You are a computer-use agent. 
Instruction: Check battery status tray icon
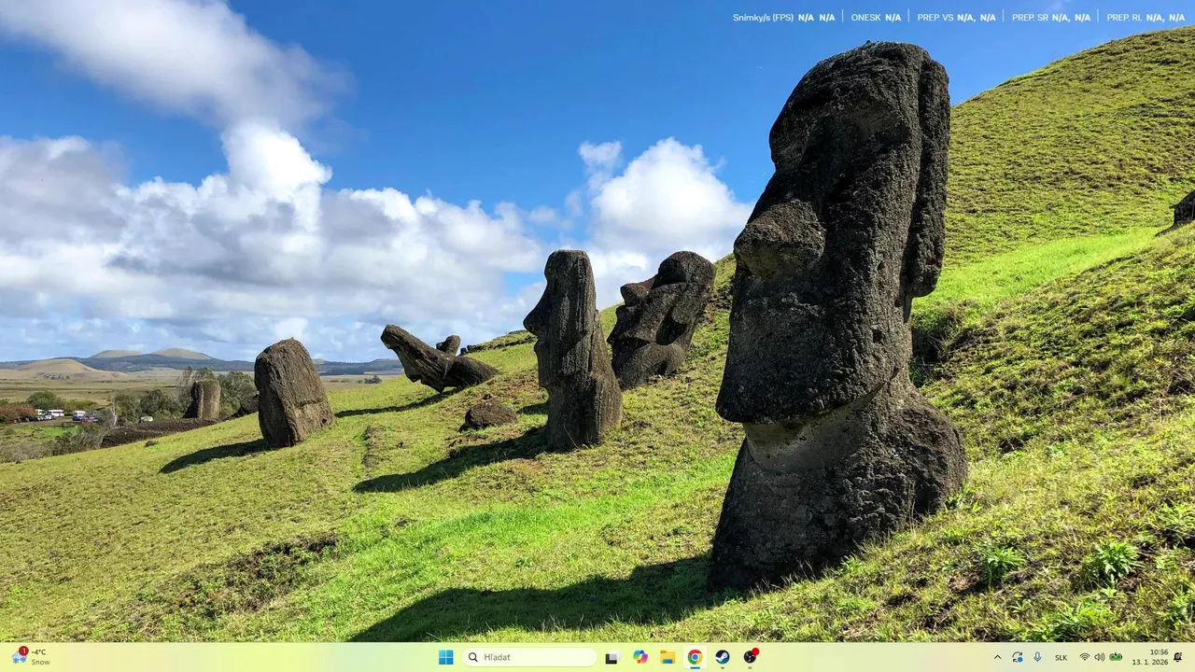(1116, 657)
